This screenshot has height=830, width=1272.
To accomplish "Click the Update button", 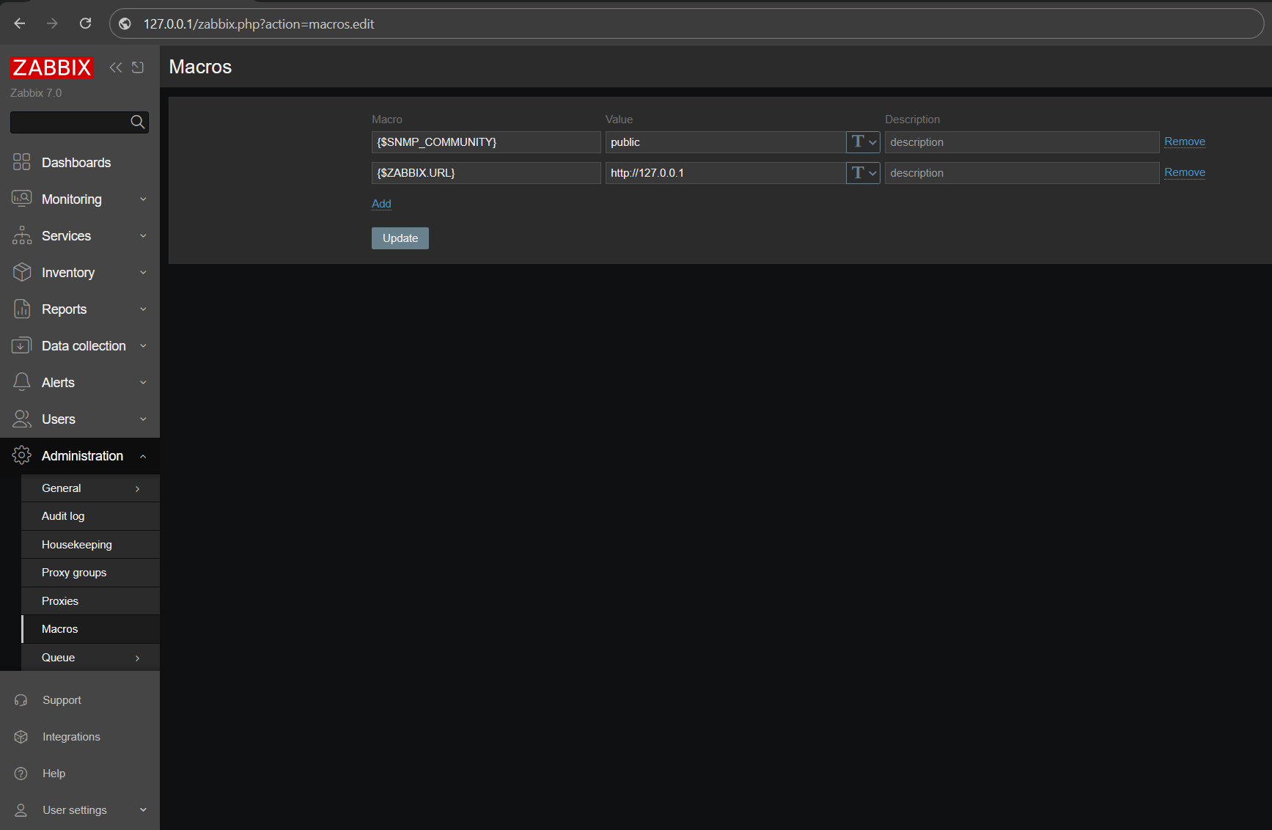I will 400,238.
